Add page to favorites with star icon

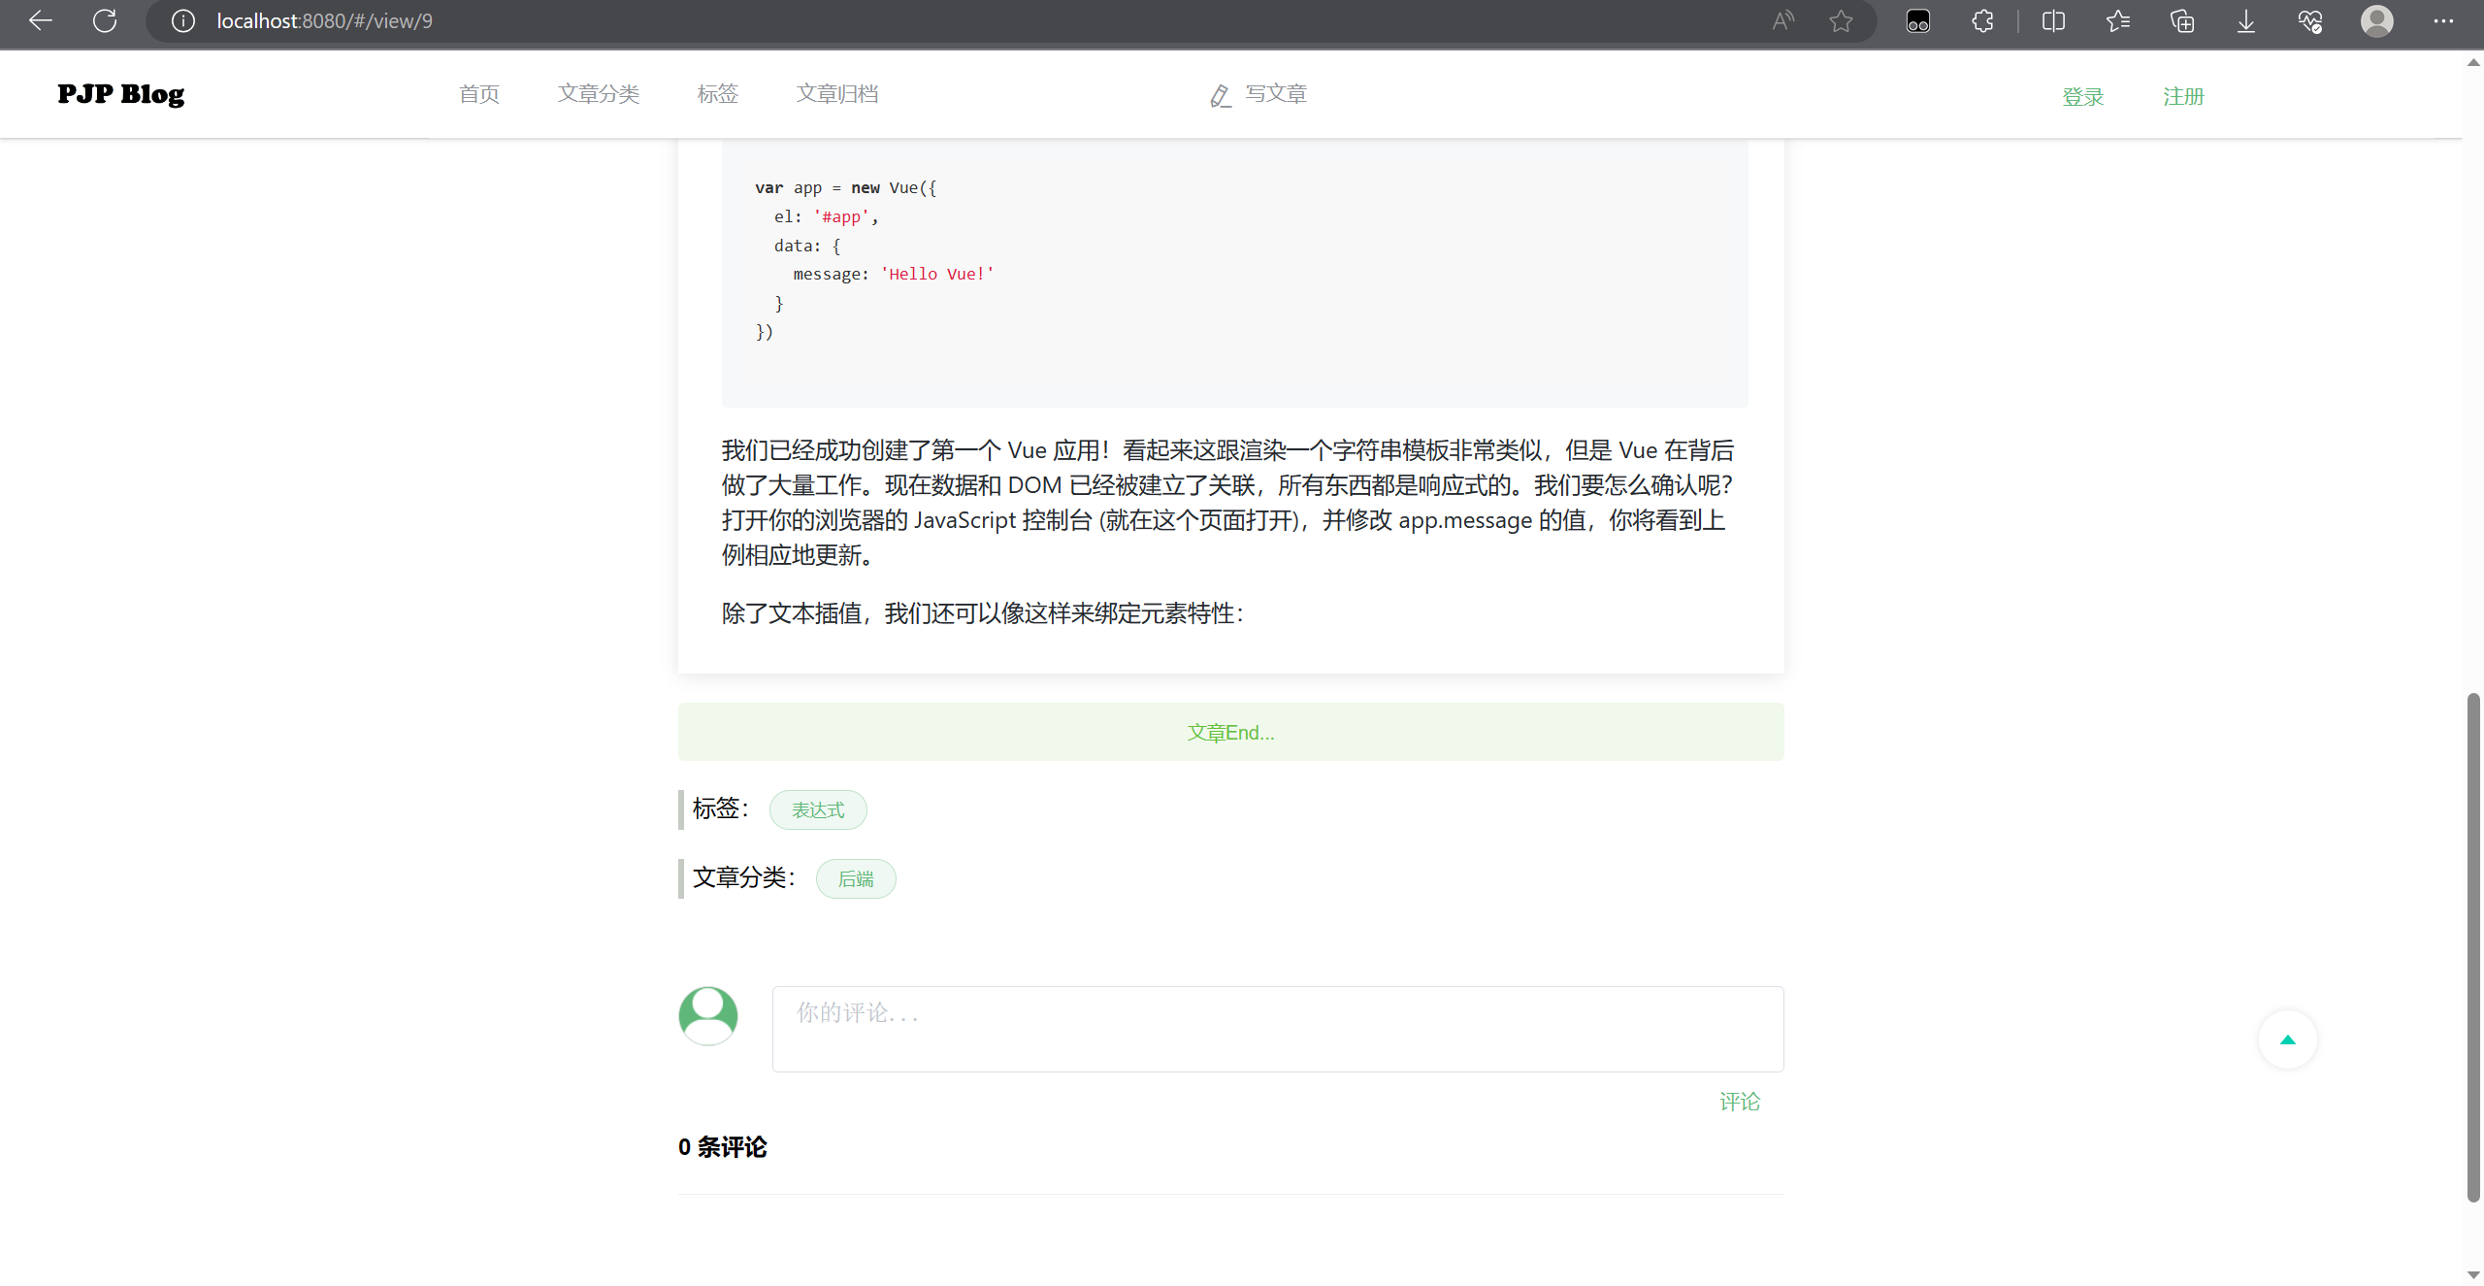1841,20
